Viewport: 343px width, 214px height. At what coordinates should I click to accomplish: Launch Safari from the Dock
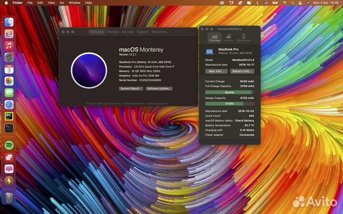click(9, 105)
